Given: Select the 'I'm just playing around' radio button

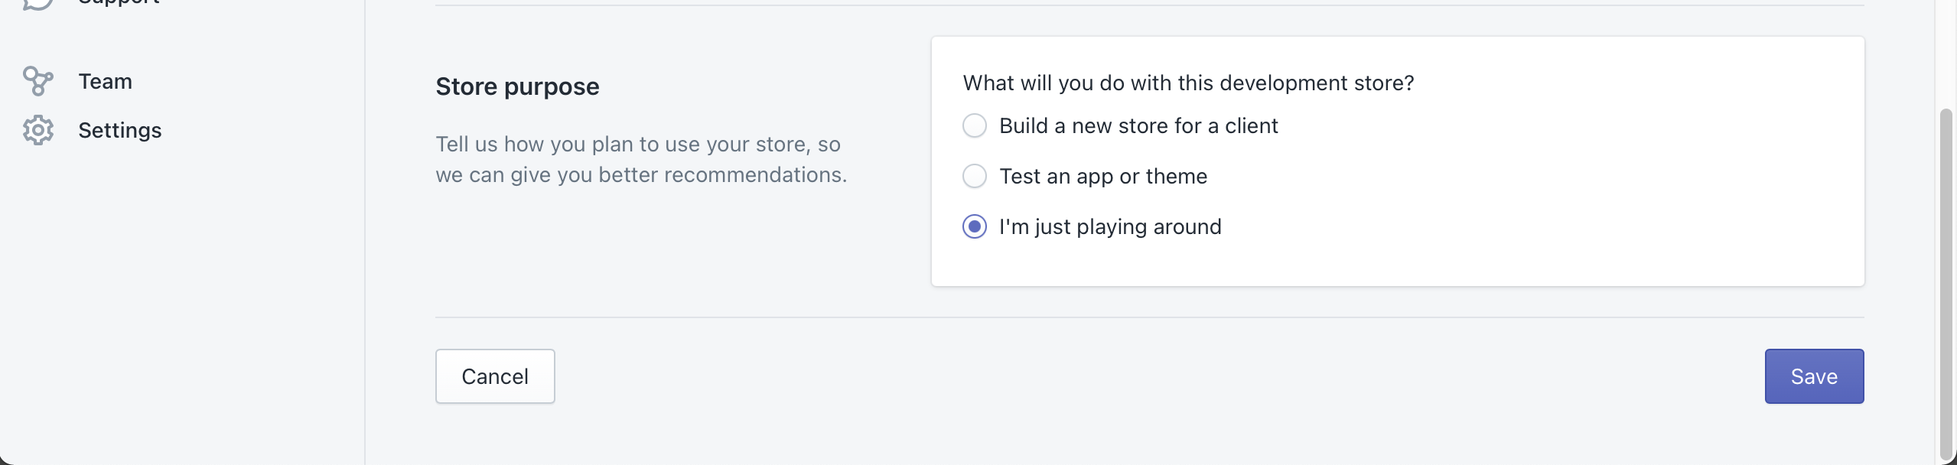Looking at the screenshot, I should pyautogui.click(x=974, y=226).
